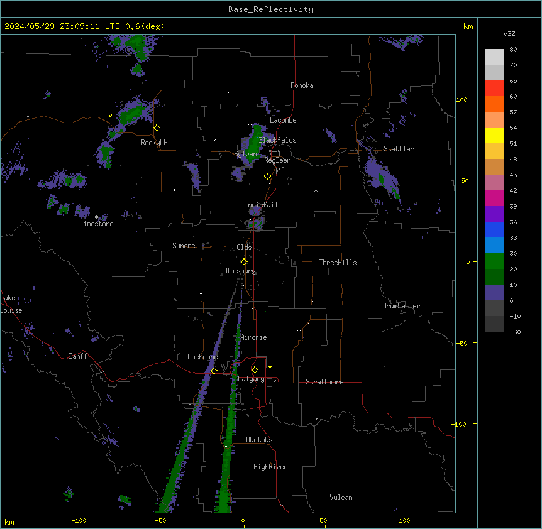Select the HighRiver label

tap(270, 467)
